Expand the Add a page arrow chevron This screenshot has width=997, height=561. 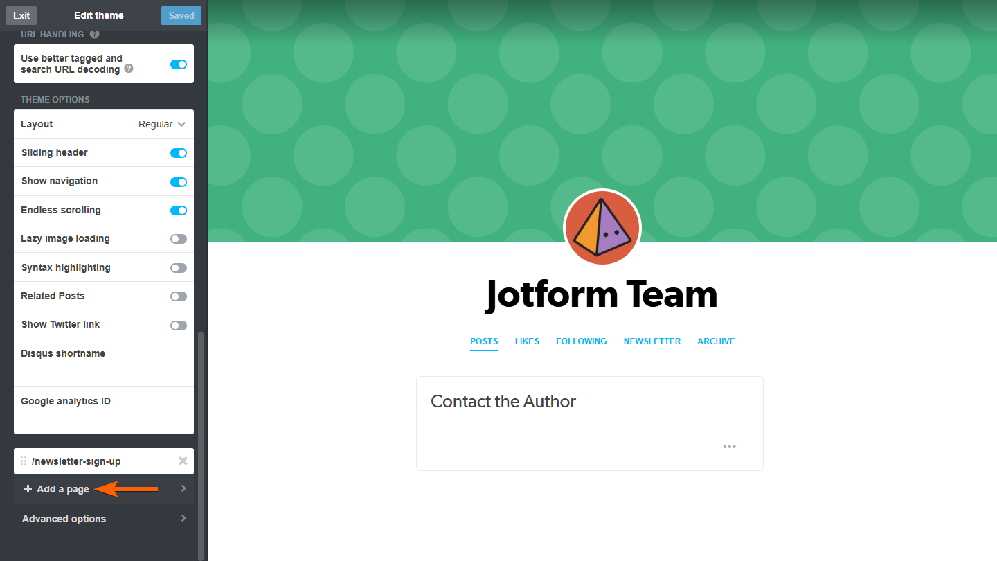(x=183, y=488)
